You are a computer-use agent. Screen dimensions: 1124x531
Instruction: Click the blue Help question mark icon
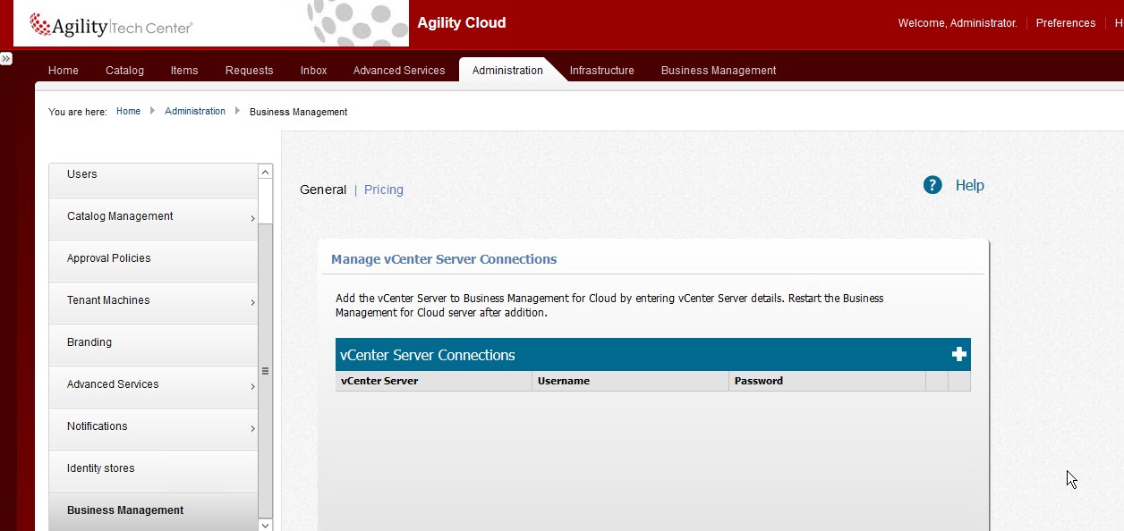click(x=932, y=185)
